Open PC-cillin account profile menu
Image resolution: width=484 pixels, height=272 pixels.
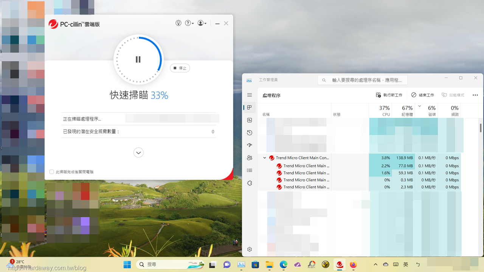(x=202, y=23)
